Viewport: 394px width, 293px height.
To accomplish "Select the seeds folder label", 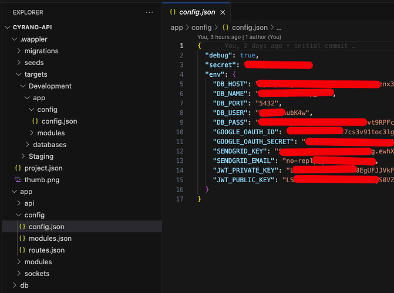I will pyautogui.click(x=34, y=63).
